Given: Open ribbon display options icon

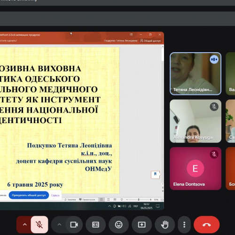Looking at the screenshot, I should (x=131, y=34).
